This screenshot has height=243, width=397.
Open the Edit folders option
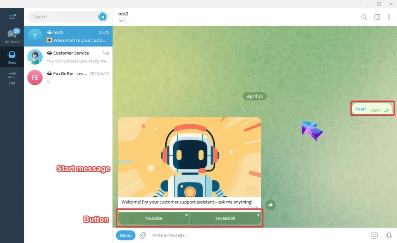(12, 78)
